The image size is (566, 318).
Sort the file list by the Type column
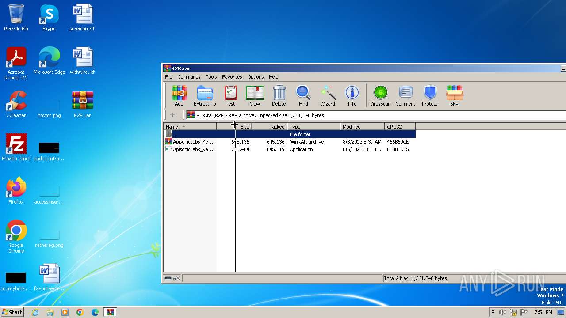coord(314,127)
